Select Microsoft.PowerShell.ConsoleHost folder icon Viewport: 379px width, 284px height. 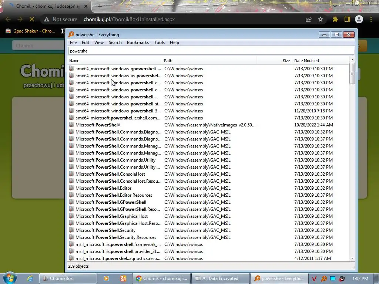[x=71, y=174]
